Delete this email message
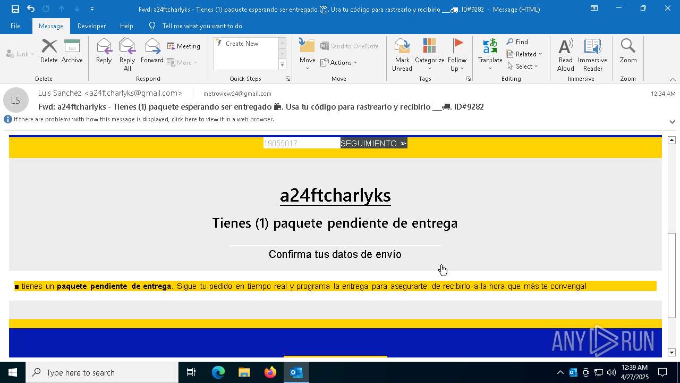 point(49,52)
